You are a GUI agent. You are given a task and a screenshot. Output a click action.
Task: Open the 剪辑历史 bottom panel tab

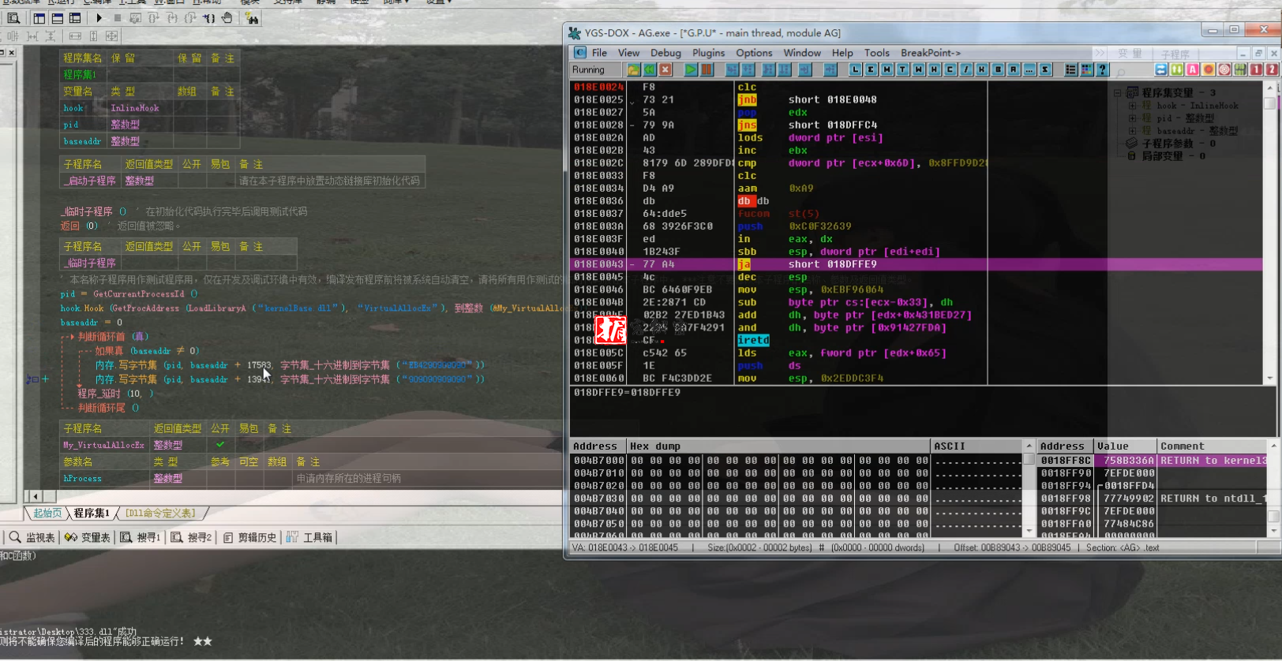click(x=250, y=538)
